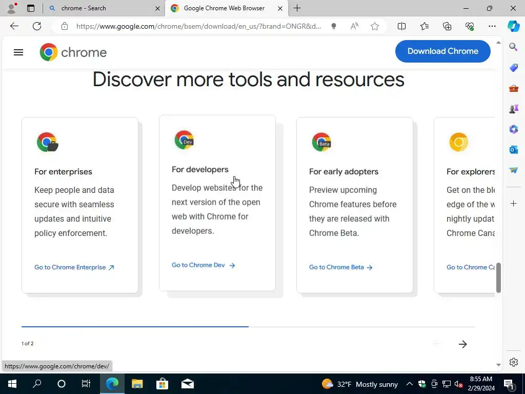Image resolution: width=525 pixels, height=394 pixels.
Task: Follow Go to Chrome Beta link
Action: coord(341,267)
